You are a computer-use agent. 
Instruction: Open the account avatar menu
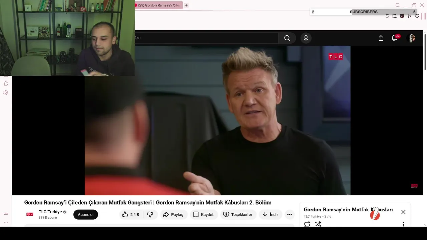point(412,38)
